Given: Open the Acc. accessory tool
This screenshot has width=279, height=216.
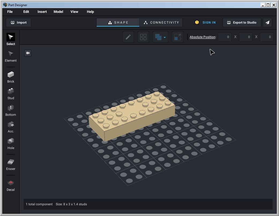Looking at the screenshot, I should coord(11,127).
